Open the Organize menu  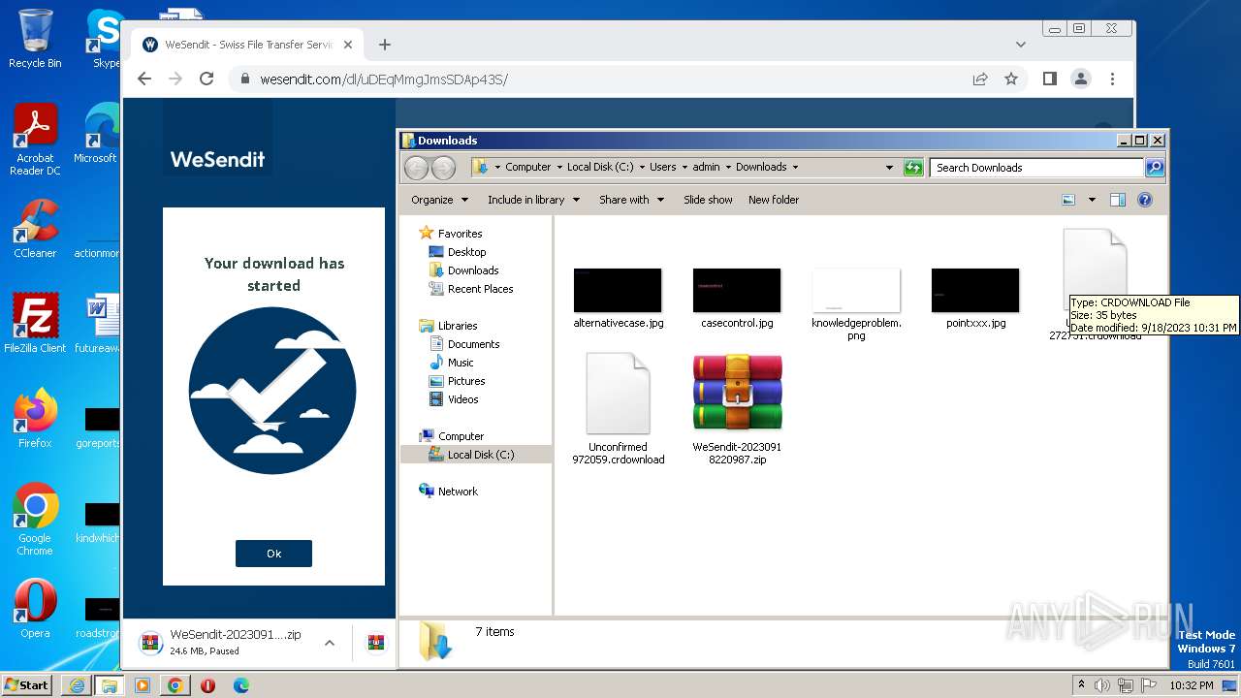click(439, 200)
